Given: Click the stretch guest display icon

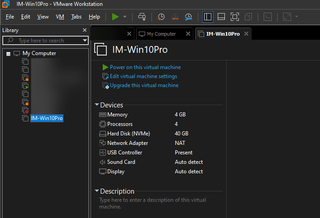Looking at the screenshot, I should pyautogui.click(x=287, y=17).
